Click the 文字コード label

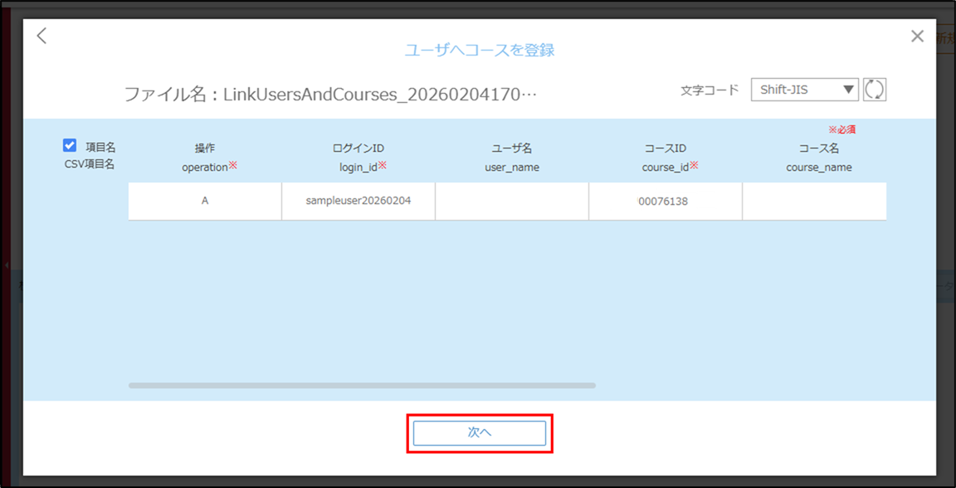pyautogui.click(x=710, y=90)
